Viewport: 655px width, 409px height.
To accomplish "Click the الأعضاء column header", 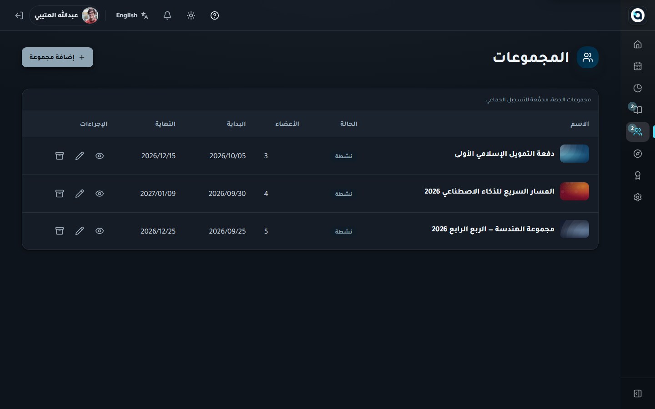I will click(x=287, y=124).
